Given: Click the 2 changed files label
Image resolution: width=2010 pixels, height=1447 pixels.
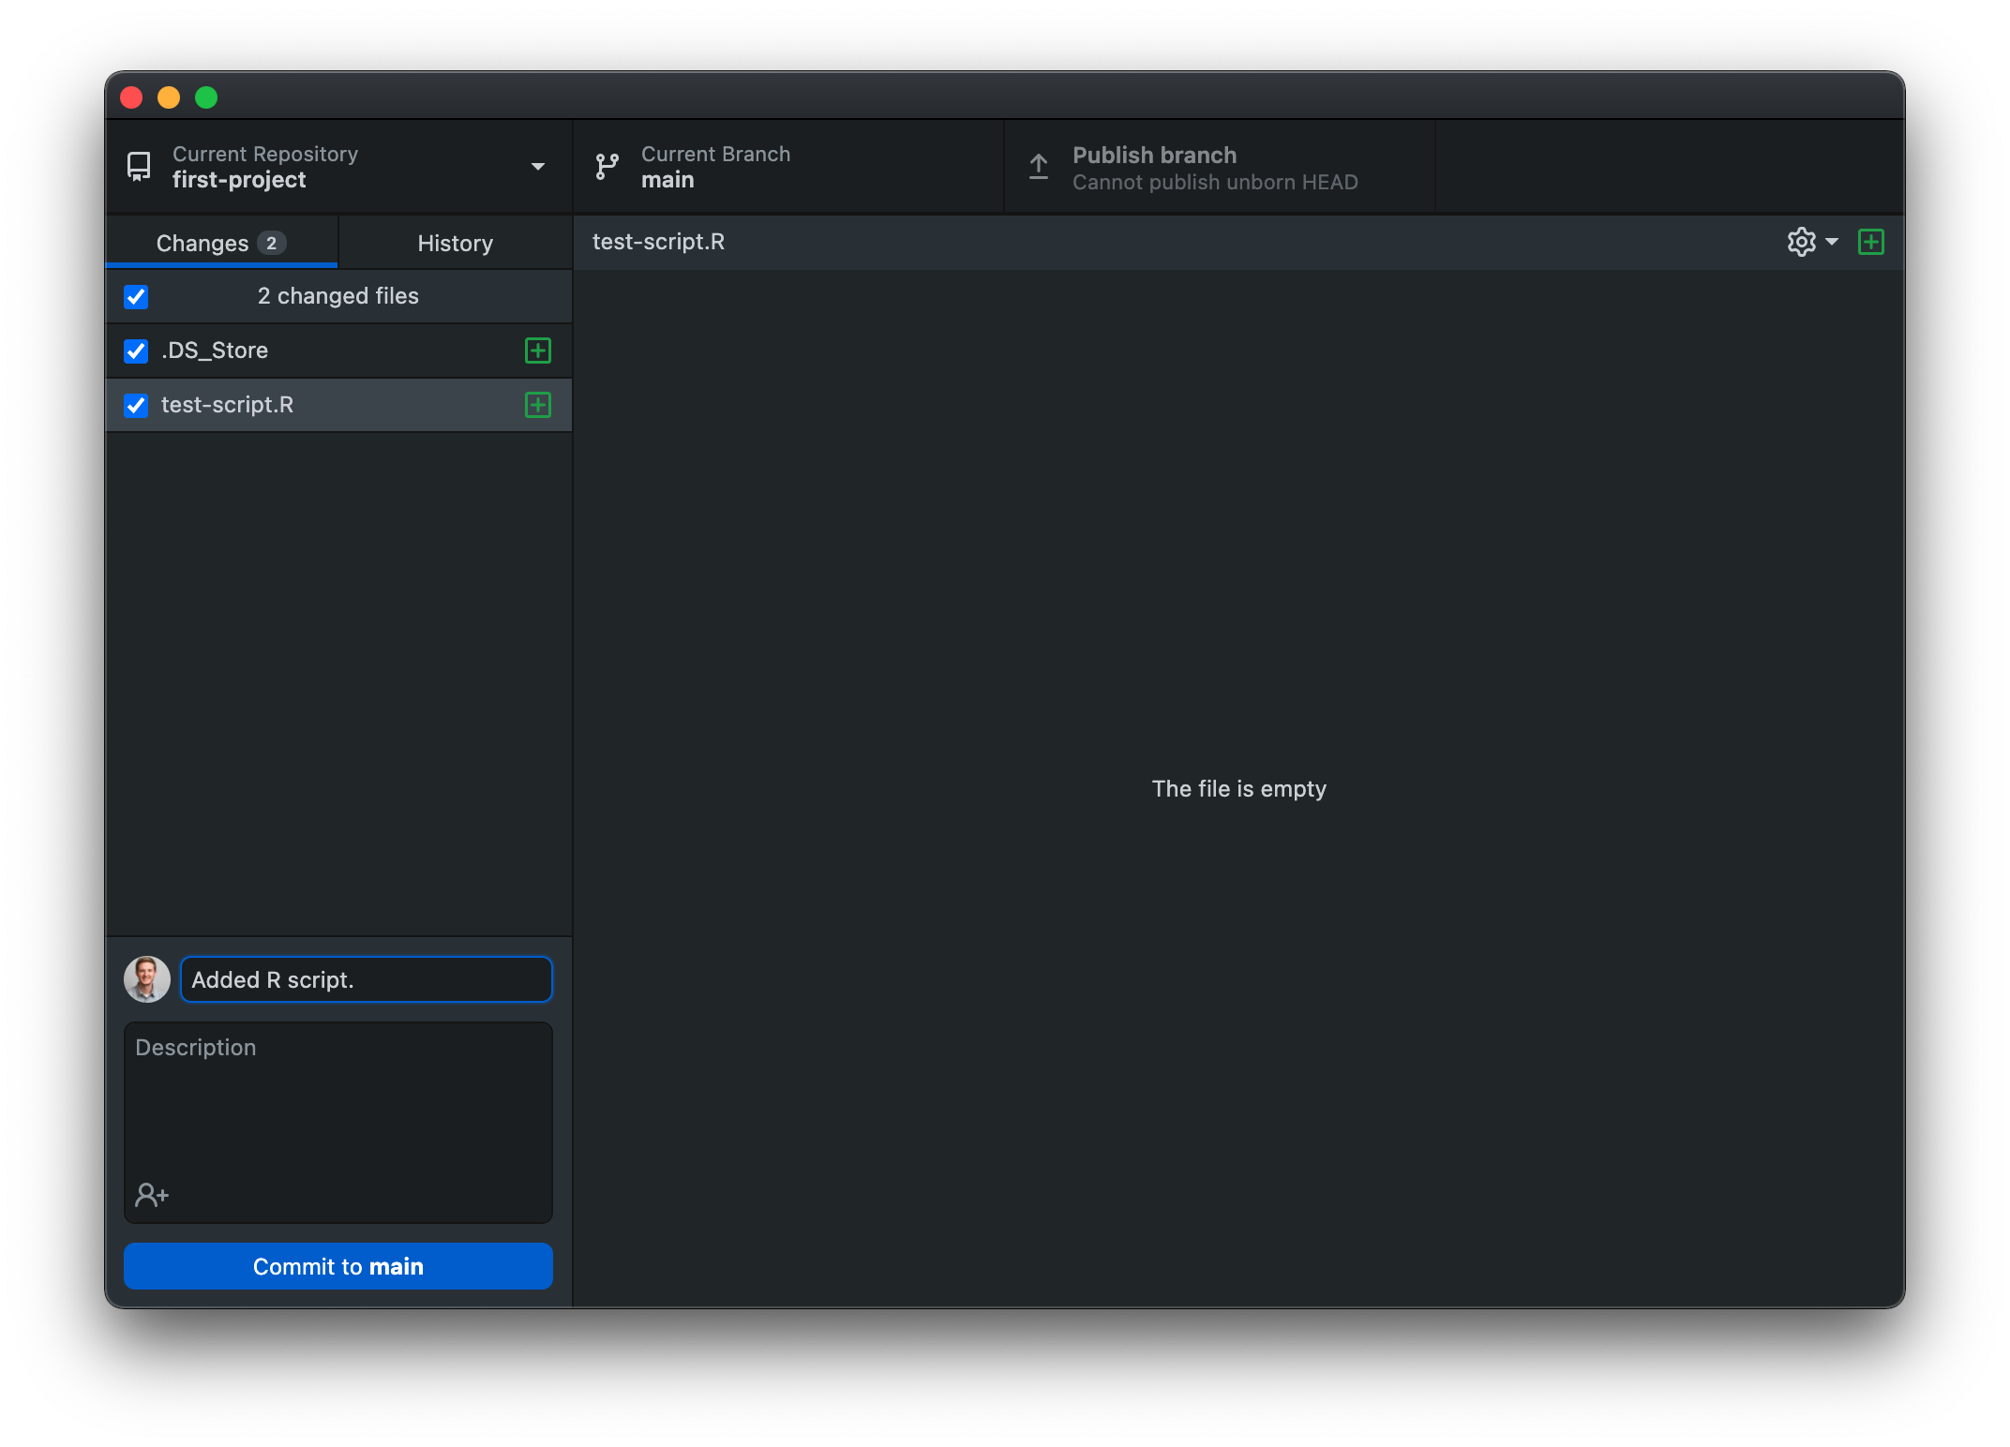Looking at the screenshot, I should coord(338,296).
